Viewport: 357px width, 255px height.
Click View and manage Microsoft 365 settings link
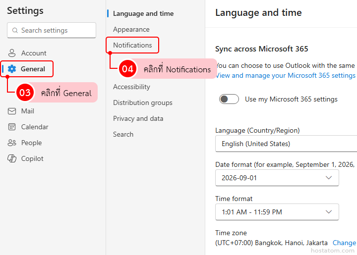point(286,75)
